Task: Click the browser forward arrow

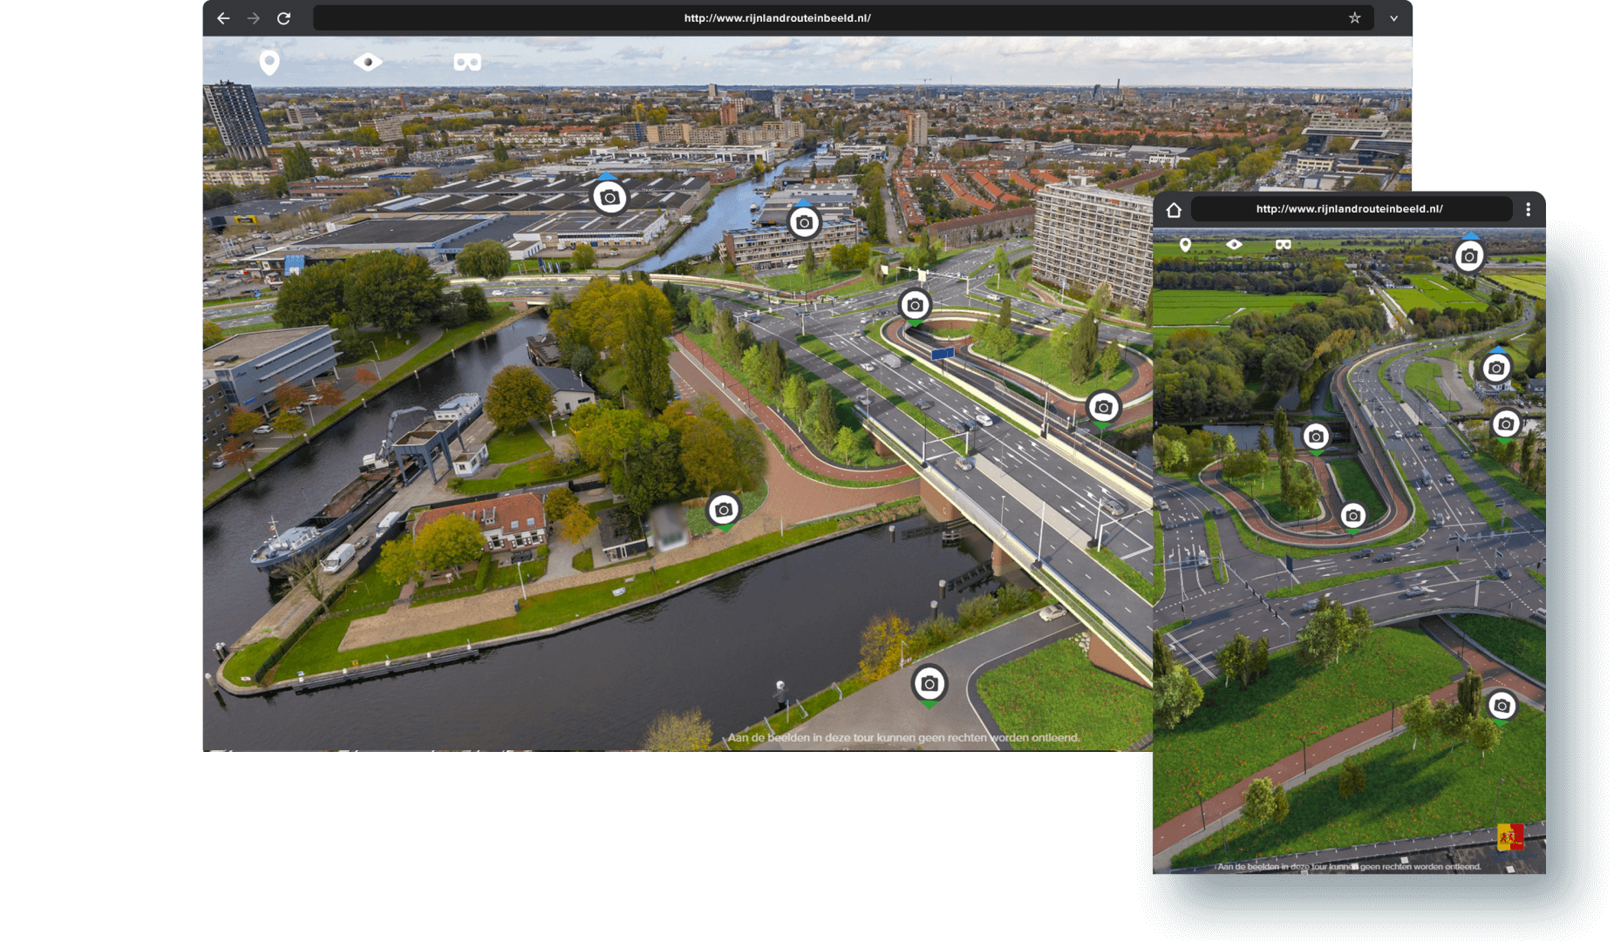Action: pos(254,18)
